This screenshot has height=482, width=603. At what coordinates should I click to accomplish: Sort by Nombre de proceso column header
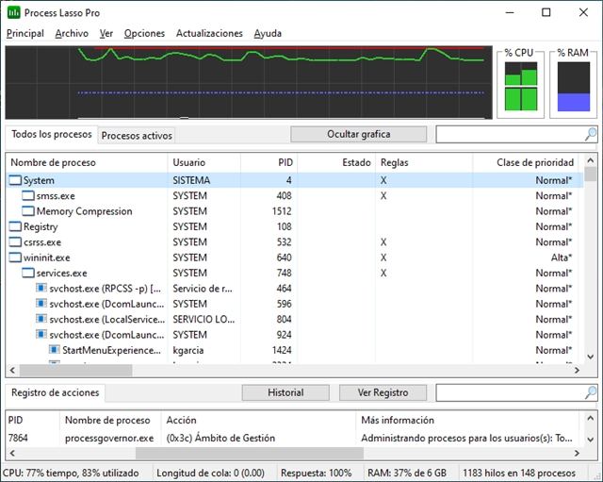pyautogui.click(x=87, y=162)
